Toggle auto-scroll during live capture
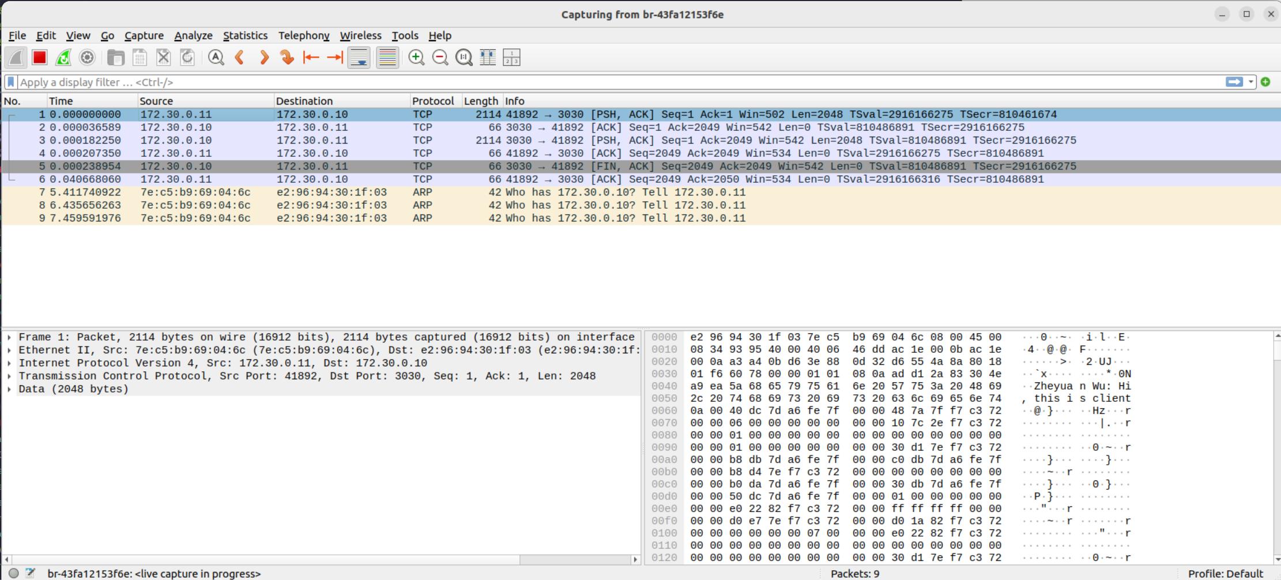Screen dimensions: 1281x580 click(x=359, y=58)
